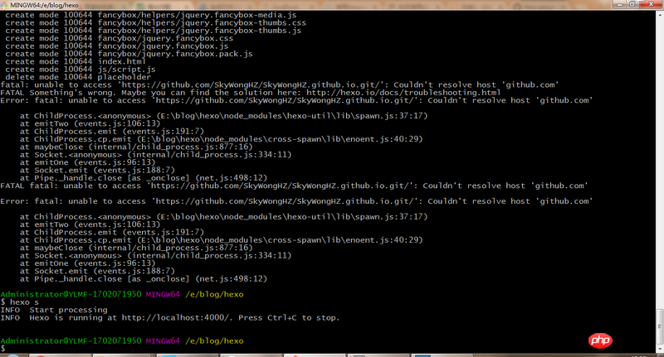Click the 'INFO Start processing' line

tap(54, 310)
